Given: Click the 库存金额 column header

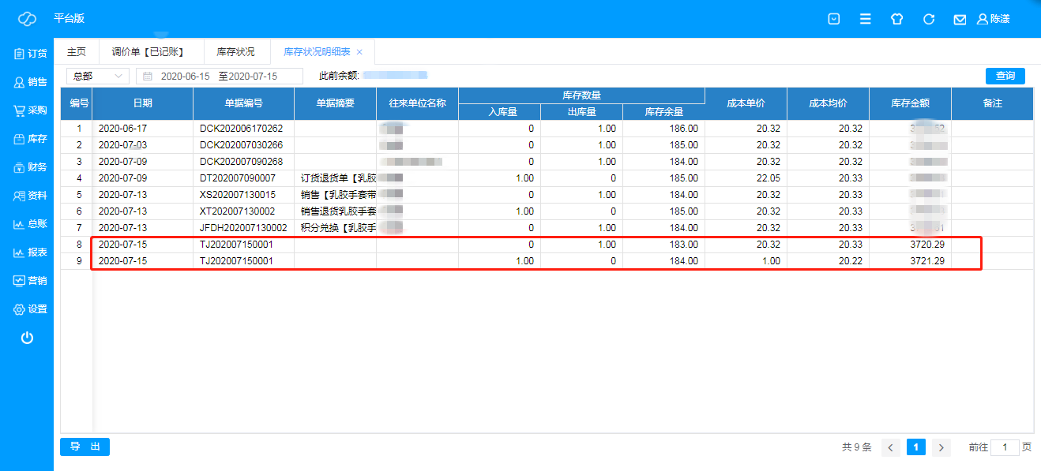Looking at the screenshot, I should point(910,103).
